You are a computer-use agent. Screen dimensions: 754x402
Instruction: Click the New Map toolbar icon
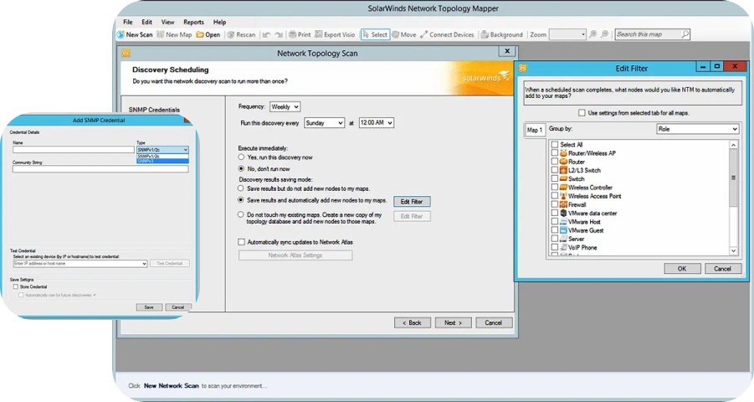[x=160, y=34]
